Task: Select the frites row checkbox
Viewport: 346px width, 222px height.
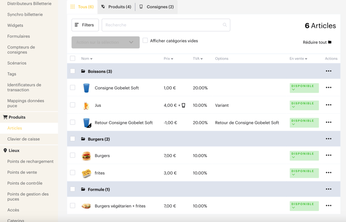Action: pos(72,173)
